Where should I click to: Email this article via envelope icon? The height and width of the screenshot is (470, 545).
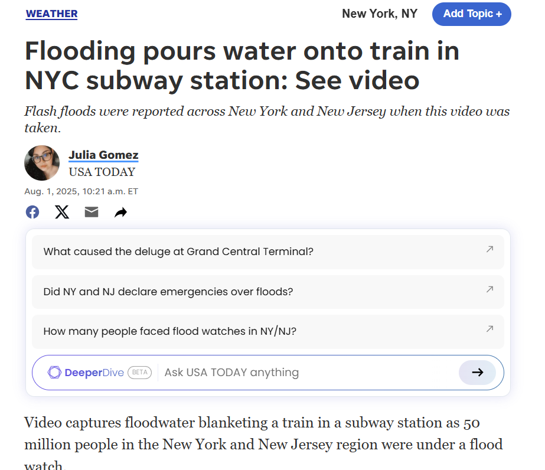[x=92, y=212]
